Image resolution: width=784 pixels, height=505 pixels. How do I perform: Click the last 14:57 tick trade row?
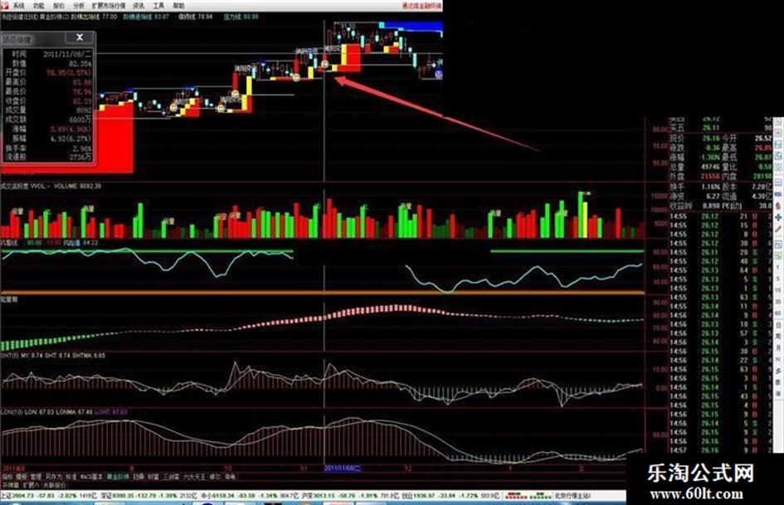pyautogui.click(x=720, y=450)
